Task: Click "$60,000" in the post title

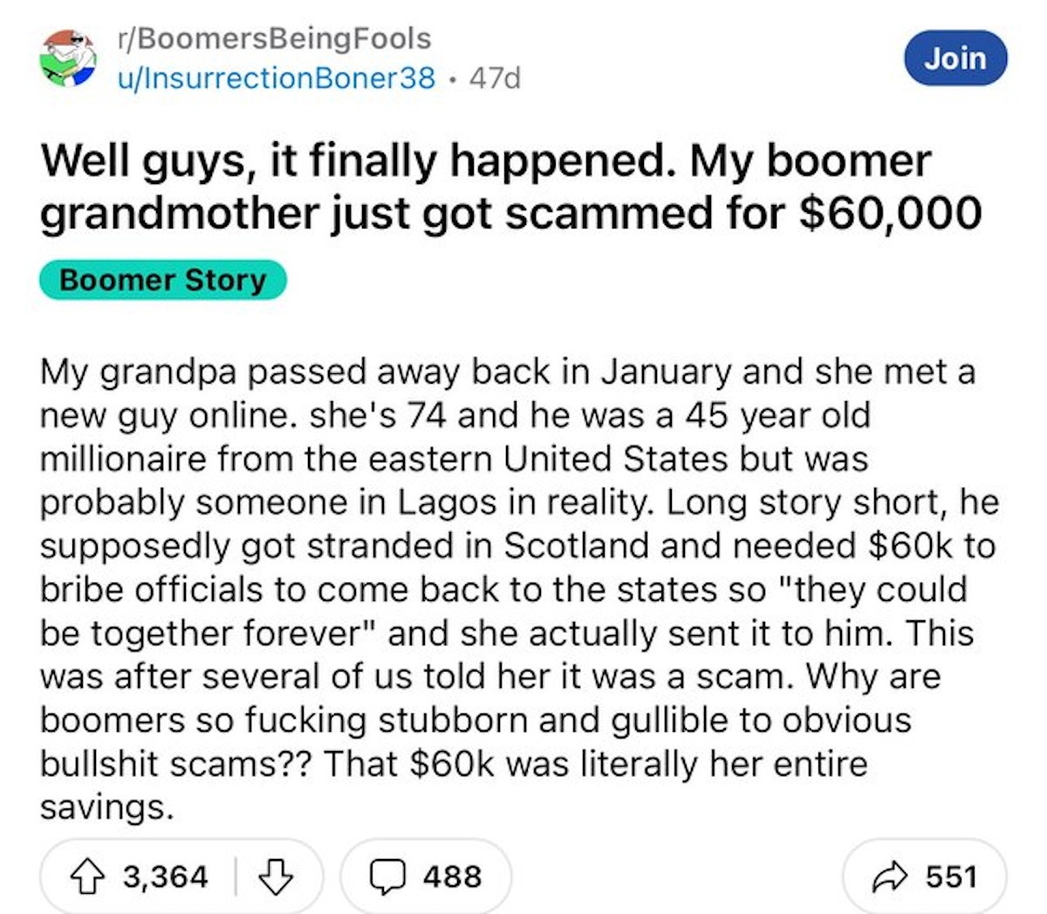Action: 891,212
